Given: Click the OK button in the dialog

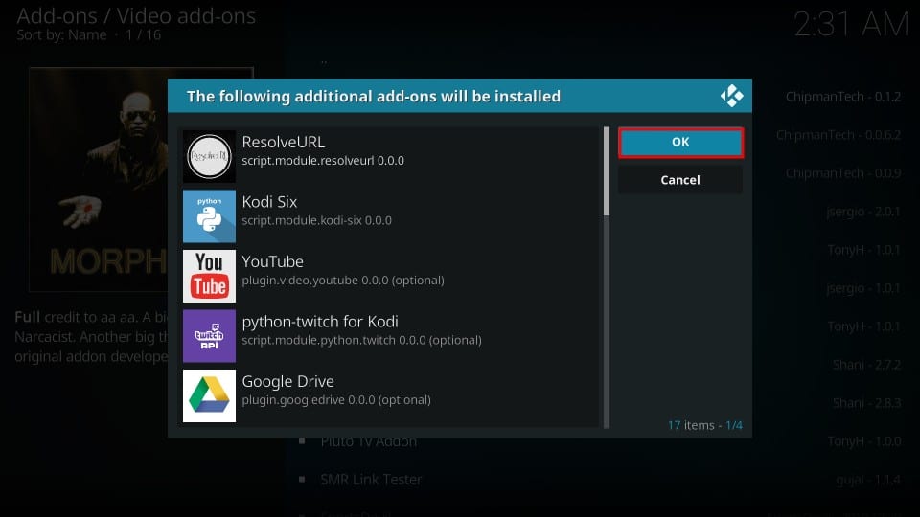Looking at the screenshot, I should 680,142.
